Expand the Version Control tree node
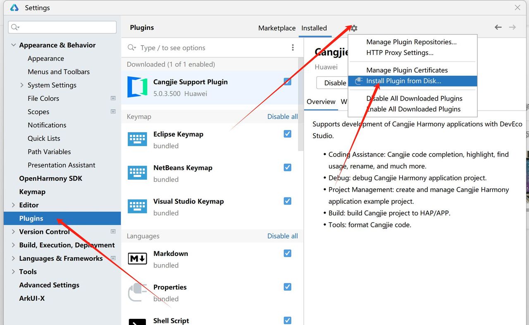This screenshot has height=325, width=529. (14, 231)
